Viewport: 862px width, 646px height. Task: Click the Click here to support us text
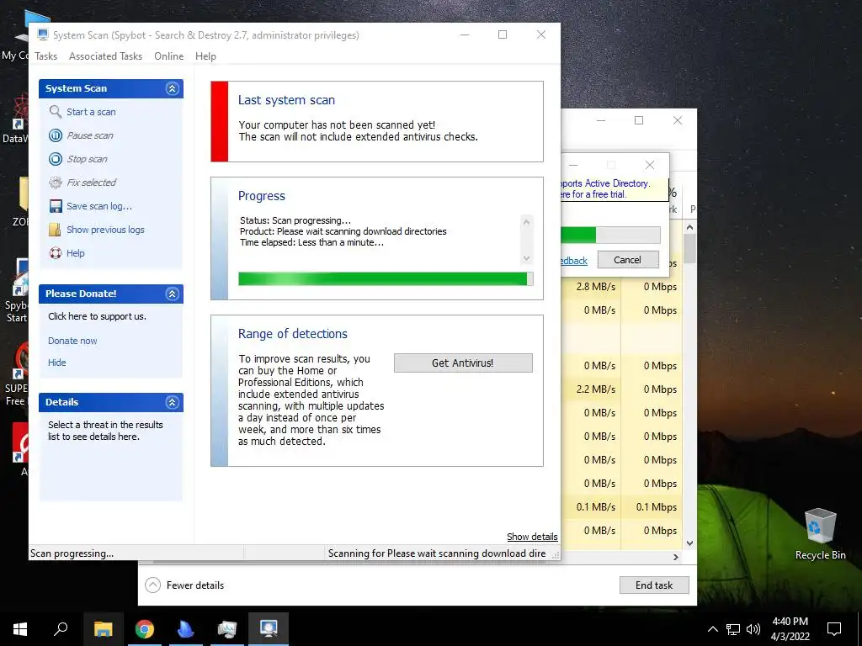98,316
